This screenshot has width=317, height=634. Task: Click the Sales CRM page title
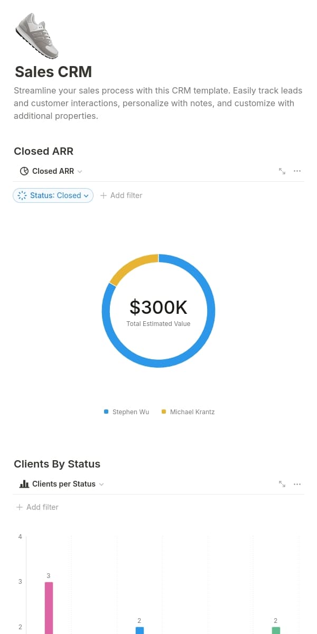click(x=53, y=71)
